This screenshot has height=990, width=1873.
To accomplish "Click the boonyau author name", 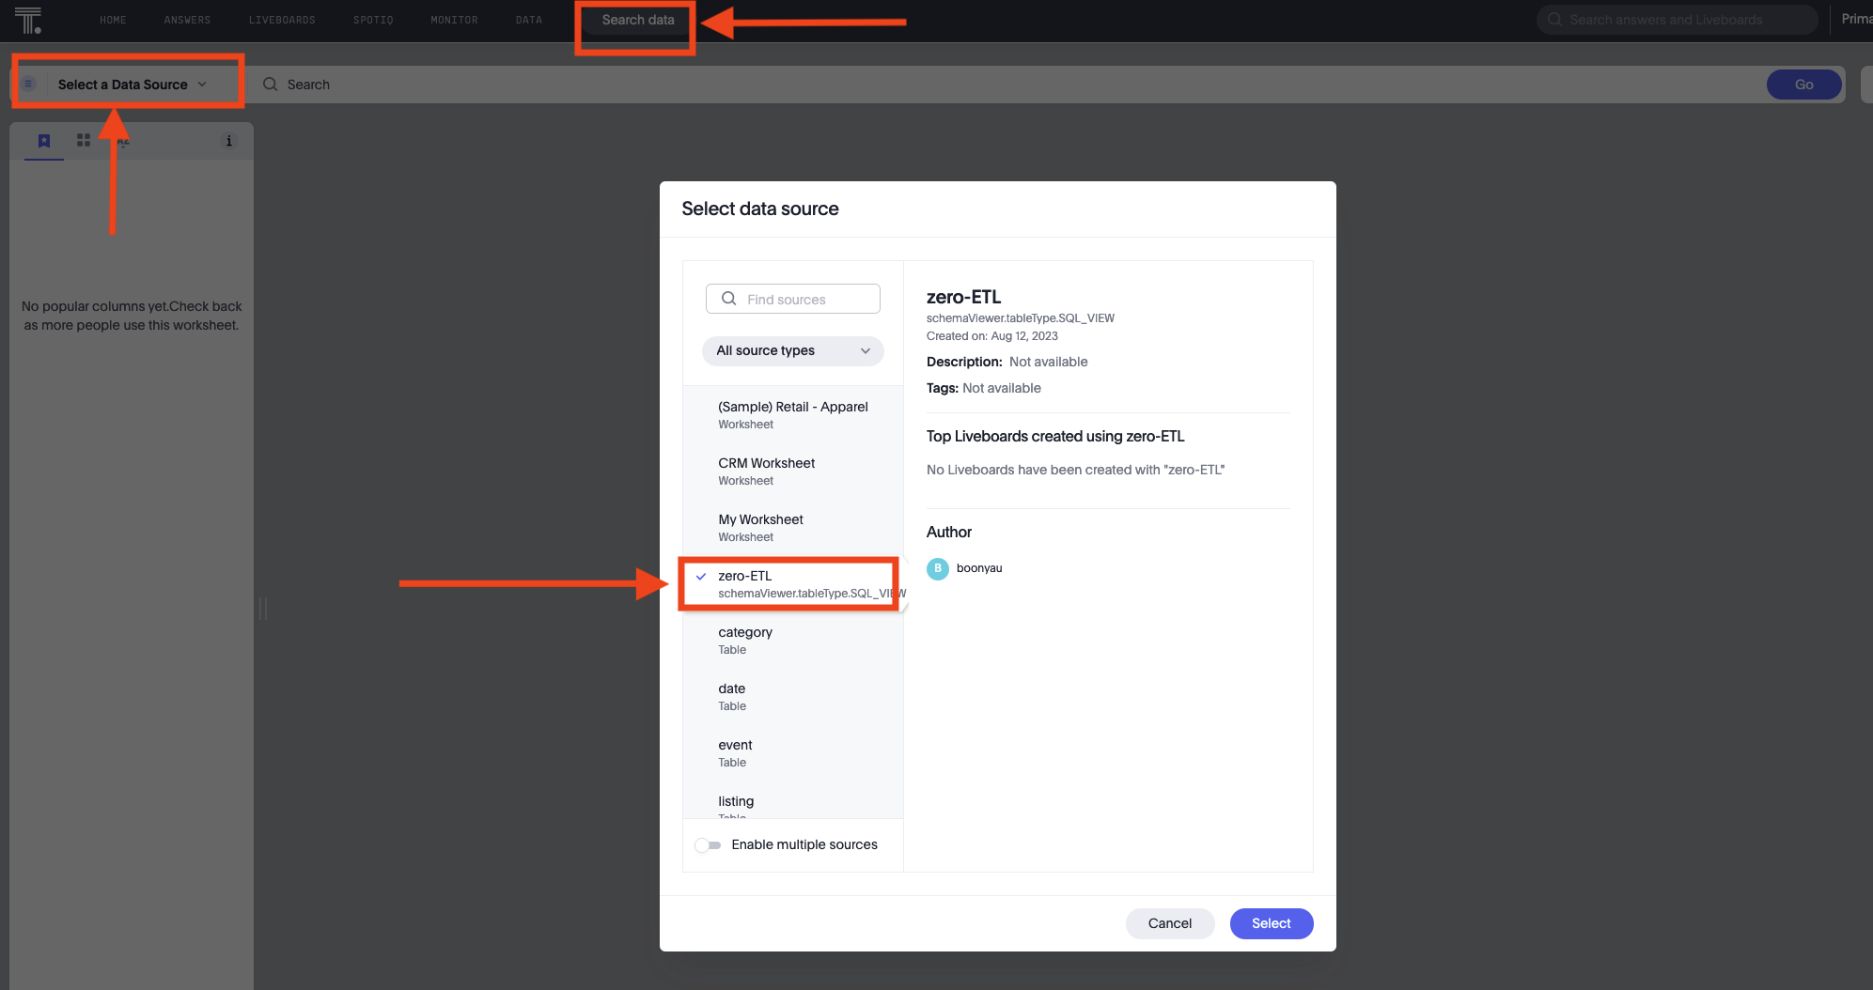I will point(979,568).
